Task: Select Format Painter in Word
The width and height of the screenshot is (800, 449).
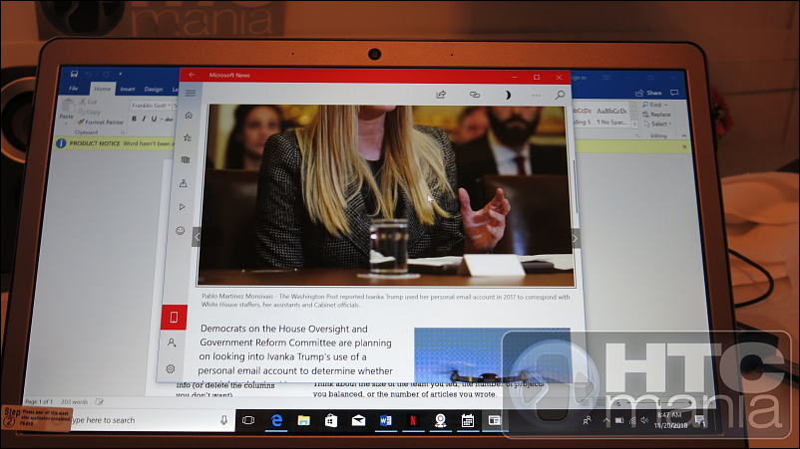Action: coord(101,122)
